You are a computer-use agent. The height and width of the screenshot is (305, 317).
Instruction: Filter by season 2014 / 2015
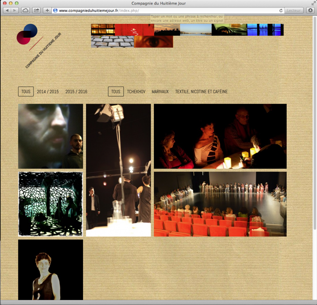point(48,92)
